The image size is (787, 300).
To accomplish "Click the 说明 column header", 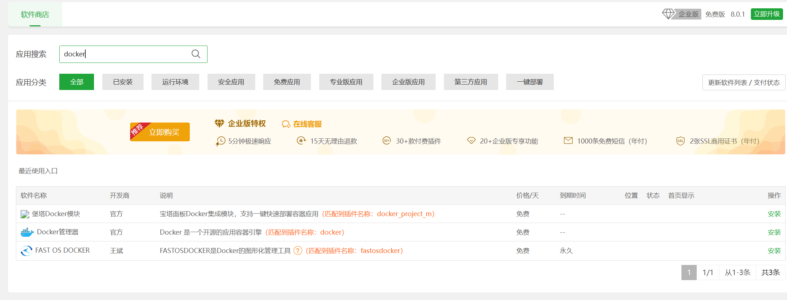I will click(x=166, y=196).
